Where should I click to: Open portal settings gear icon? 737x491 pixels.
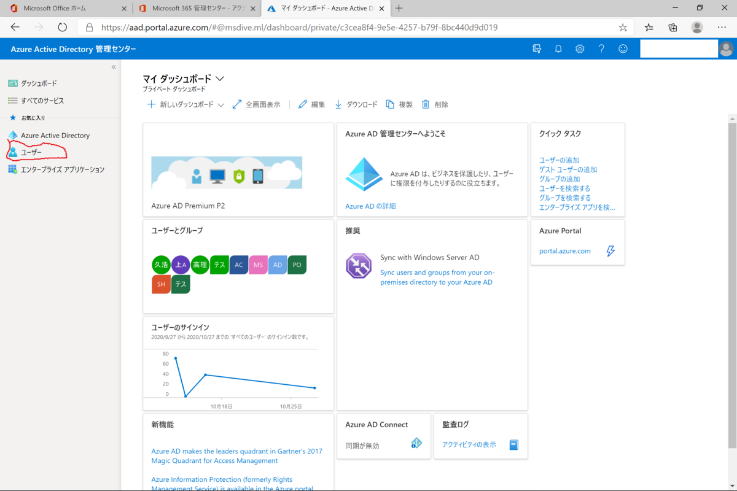[x=580, y=49]
